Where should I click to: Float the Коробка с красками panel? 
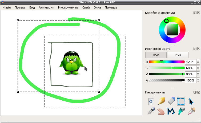click(195, 13)
